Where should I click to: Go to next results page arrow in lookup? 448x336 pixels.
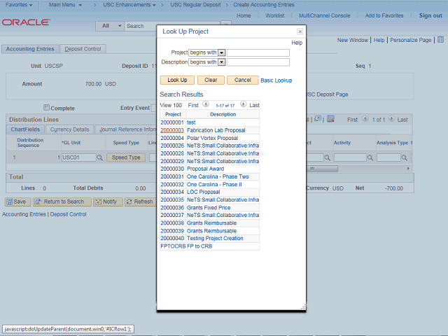point(243,104)
